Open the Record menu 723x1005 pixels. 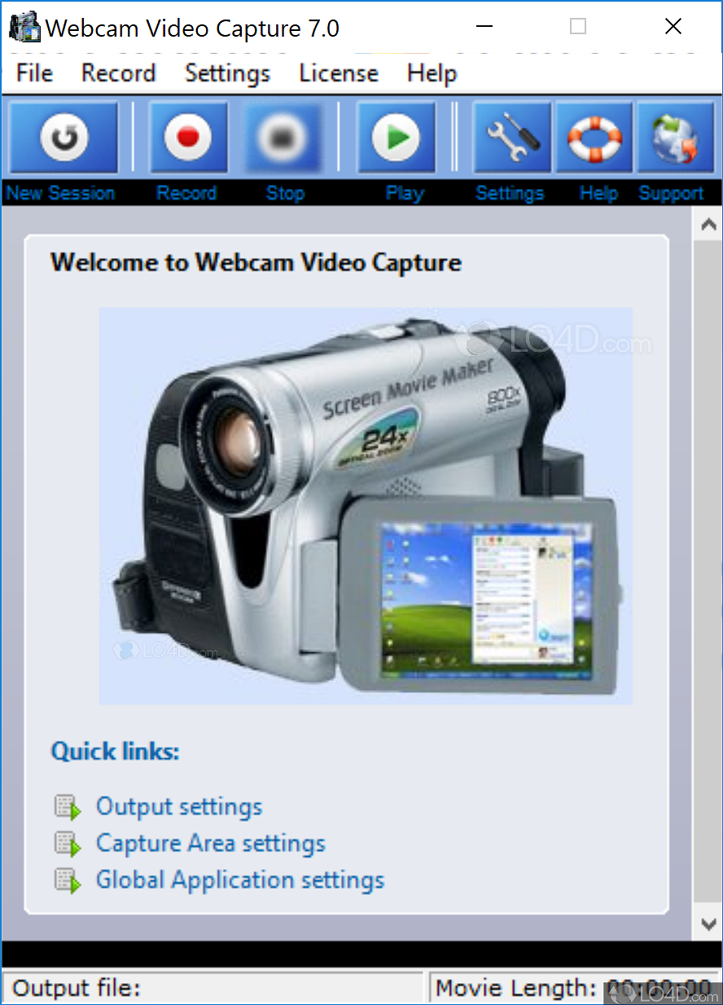click(x=118, y=73)
